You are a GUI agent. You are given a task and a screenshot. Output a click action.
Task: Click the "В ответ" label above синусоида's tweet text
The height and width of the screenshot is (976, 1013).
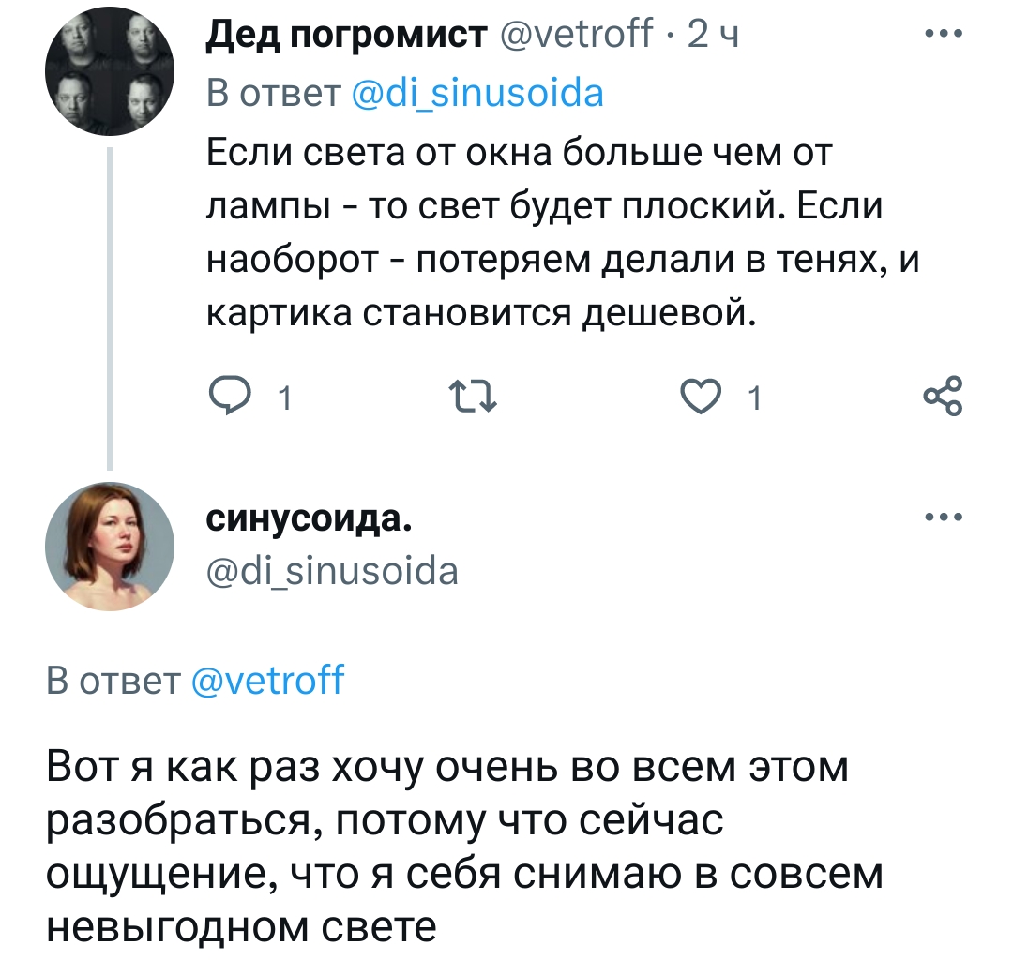[114, 678]
